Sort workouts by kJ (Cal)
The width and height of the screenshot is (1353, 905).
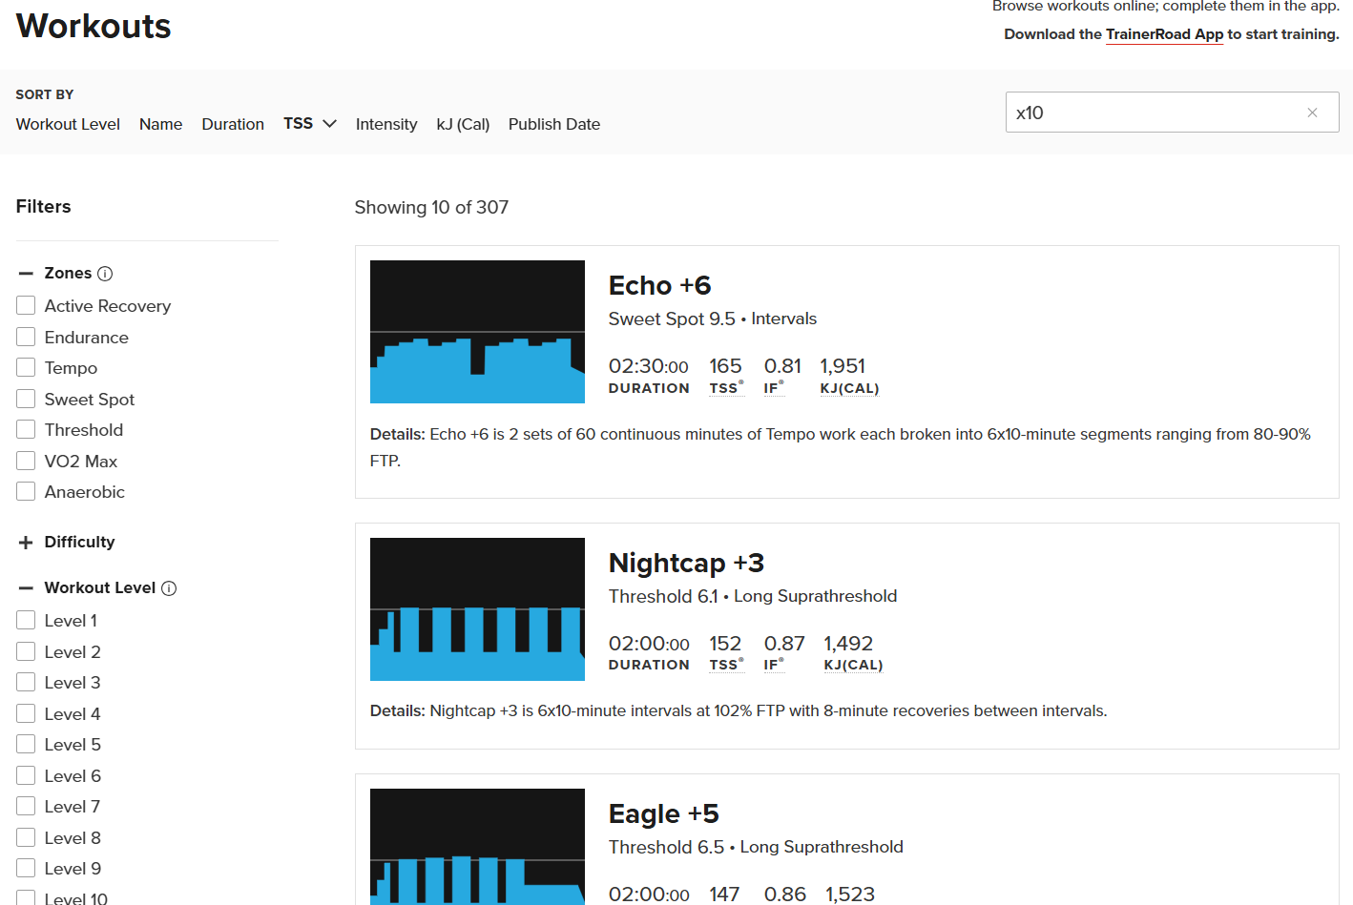coord(463,124)
